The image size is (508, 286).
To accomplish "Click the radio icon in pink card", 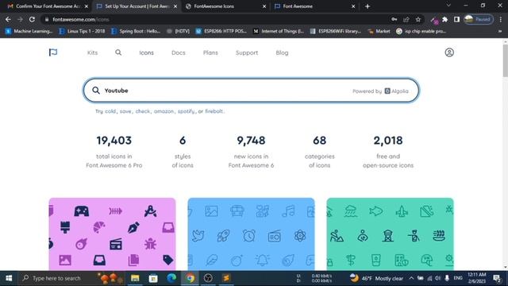I will [116, 244].
